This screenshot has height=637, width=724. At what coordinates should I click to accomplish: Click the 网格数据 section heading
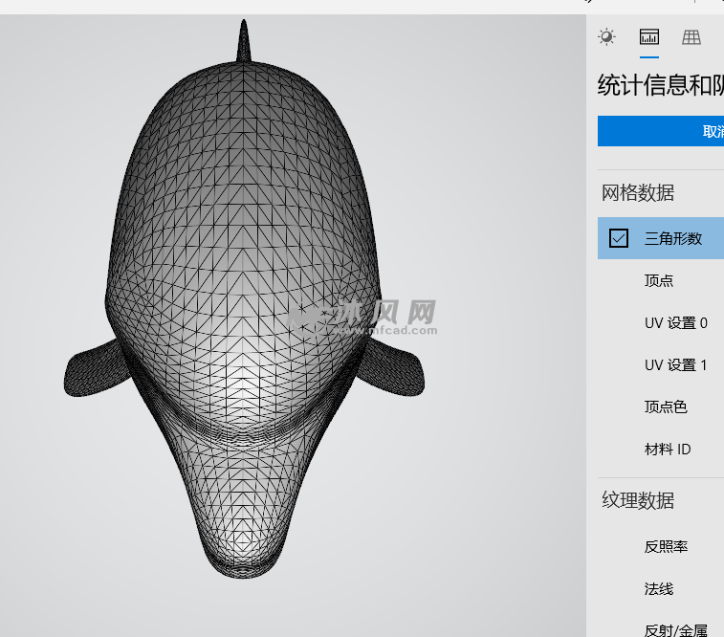point(638,192)
